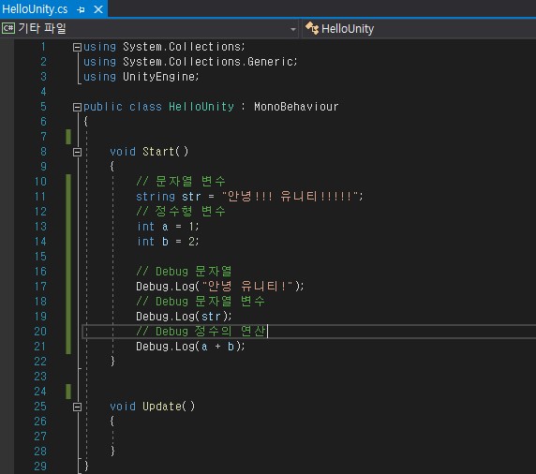
Task: Click the Debug.Log(str) statement
Action: tap(184, 317)
